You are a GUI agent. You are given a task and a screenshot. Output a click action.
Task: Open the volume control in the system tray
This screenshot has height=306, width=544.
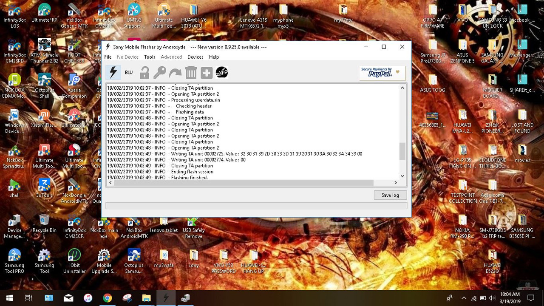click(x=492, y=298)
